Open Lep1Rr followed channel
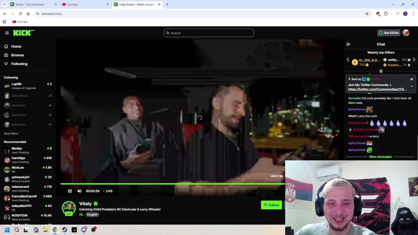The image size is (418, 235). click(28, 86)
